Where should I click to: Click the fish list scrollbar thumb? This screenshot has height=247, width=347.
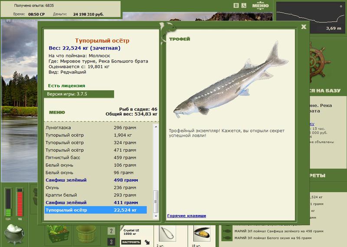pos(156,201)
